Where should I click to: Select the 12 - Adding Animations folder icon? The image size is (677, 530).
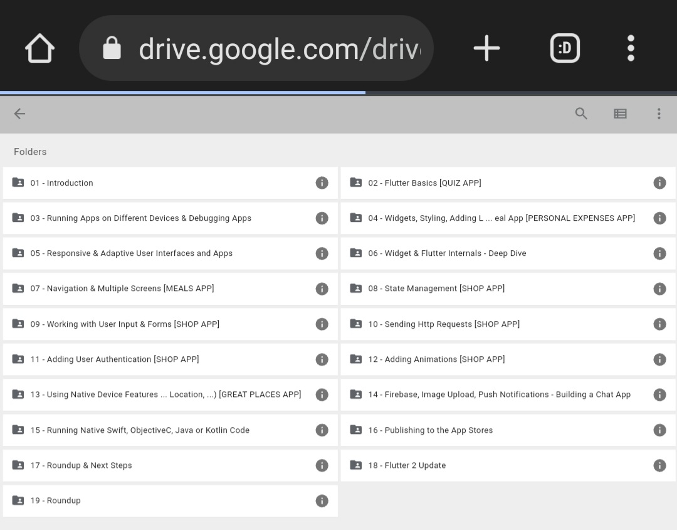356,359
